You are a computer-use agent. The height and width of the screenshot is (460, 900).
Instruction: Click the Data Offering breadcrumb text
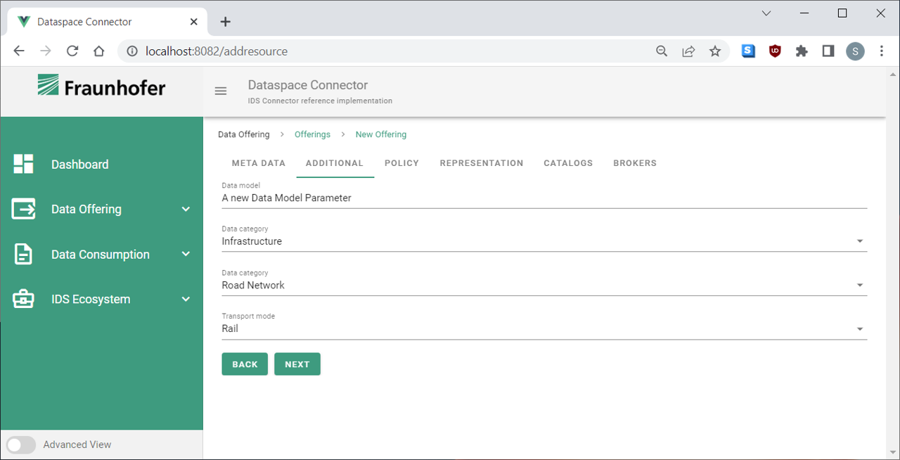(x=244, y=134)
